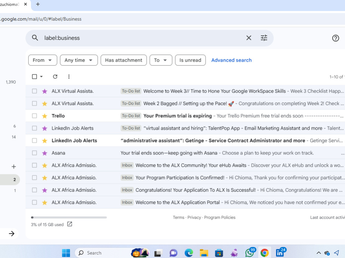Check the Program Participation Confirmed email box
Image resolution: width=345 pixels, height=258 pixels.
34,178
